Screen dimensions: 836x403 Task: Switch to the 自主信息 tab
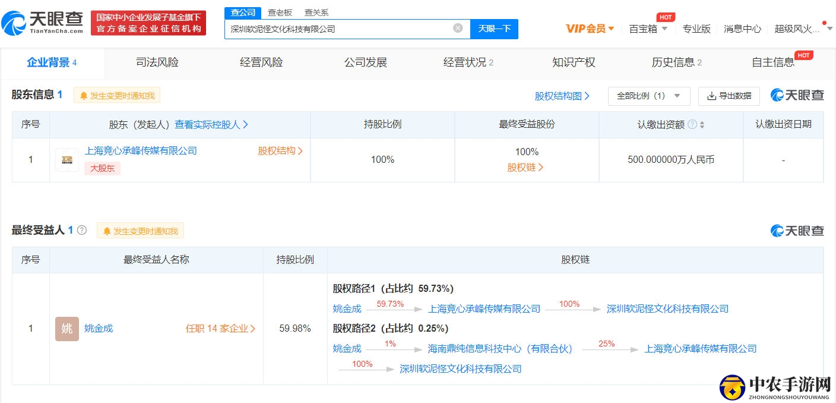point(773,62)
